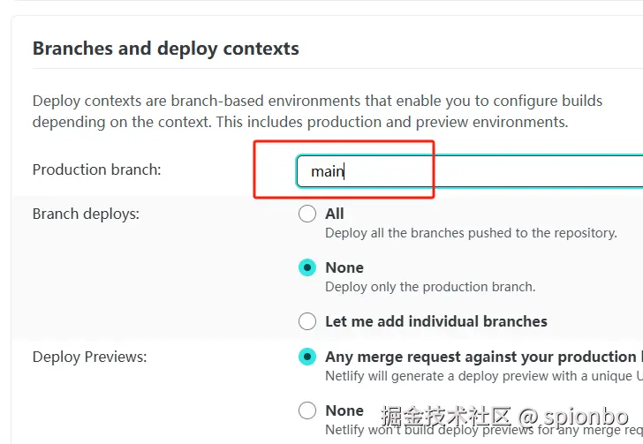Click the 'None' label in Deploy Previews

pos(344,410)
